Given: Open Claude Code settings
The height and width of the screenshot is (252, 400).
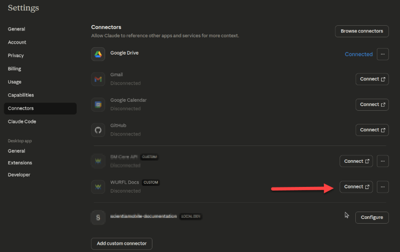Looking at the screenshot, I should click(x=22, y=122).
